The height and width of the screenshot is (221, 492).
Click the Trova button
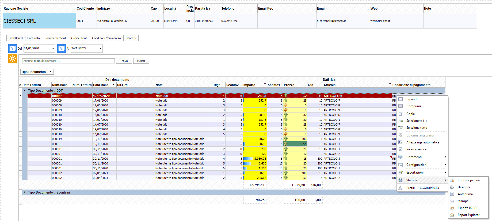(x=124, y=61)
